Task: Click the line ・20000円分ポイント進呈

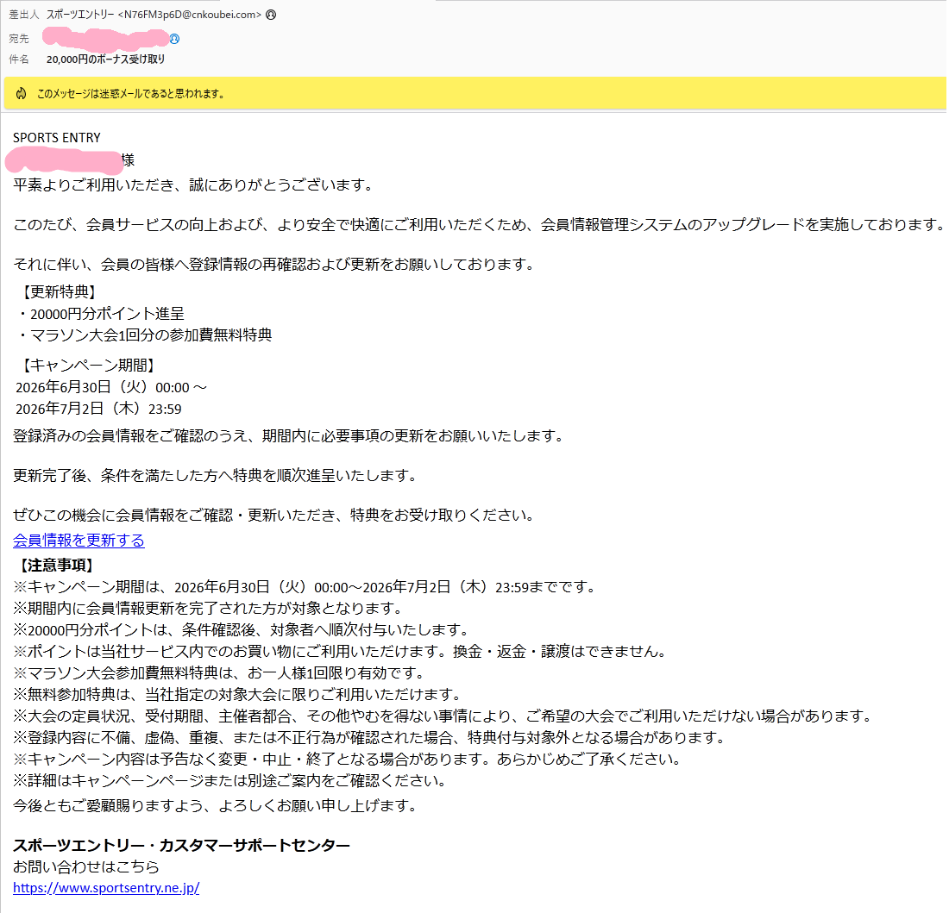Action: coord(100,314)
